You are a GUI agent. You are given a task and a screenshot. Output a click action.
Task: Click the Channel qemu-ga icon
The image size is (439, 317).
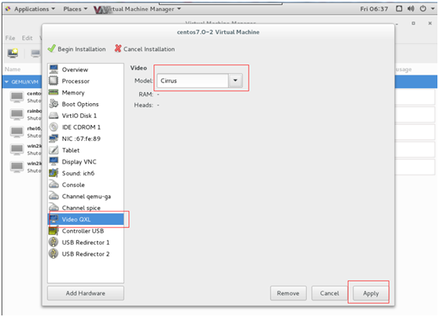tap(53, 196)
